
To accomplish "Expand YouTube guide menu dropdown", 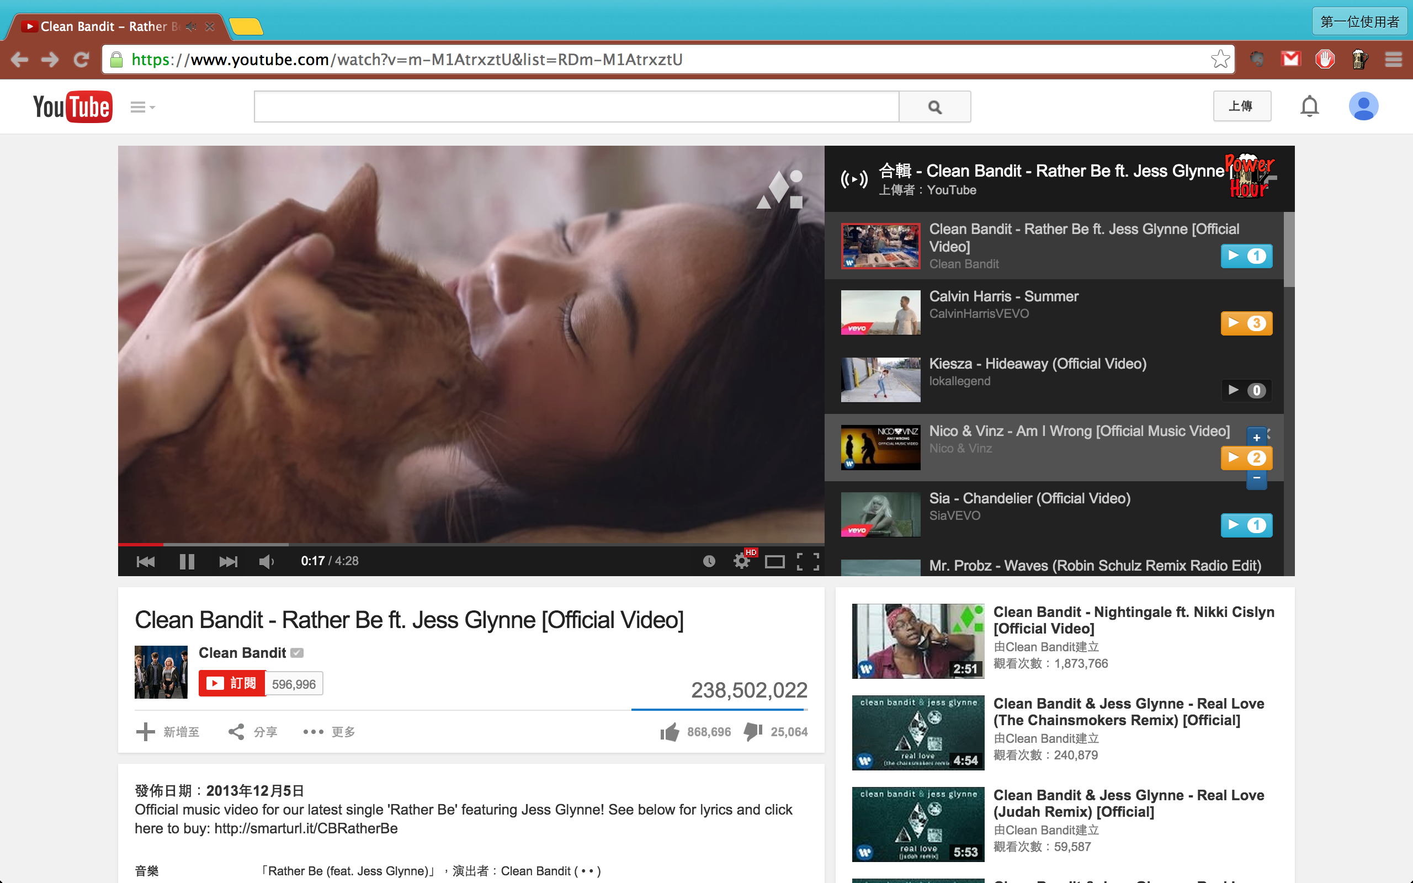I will click(142, 107).
